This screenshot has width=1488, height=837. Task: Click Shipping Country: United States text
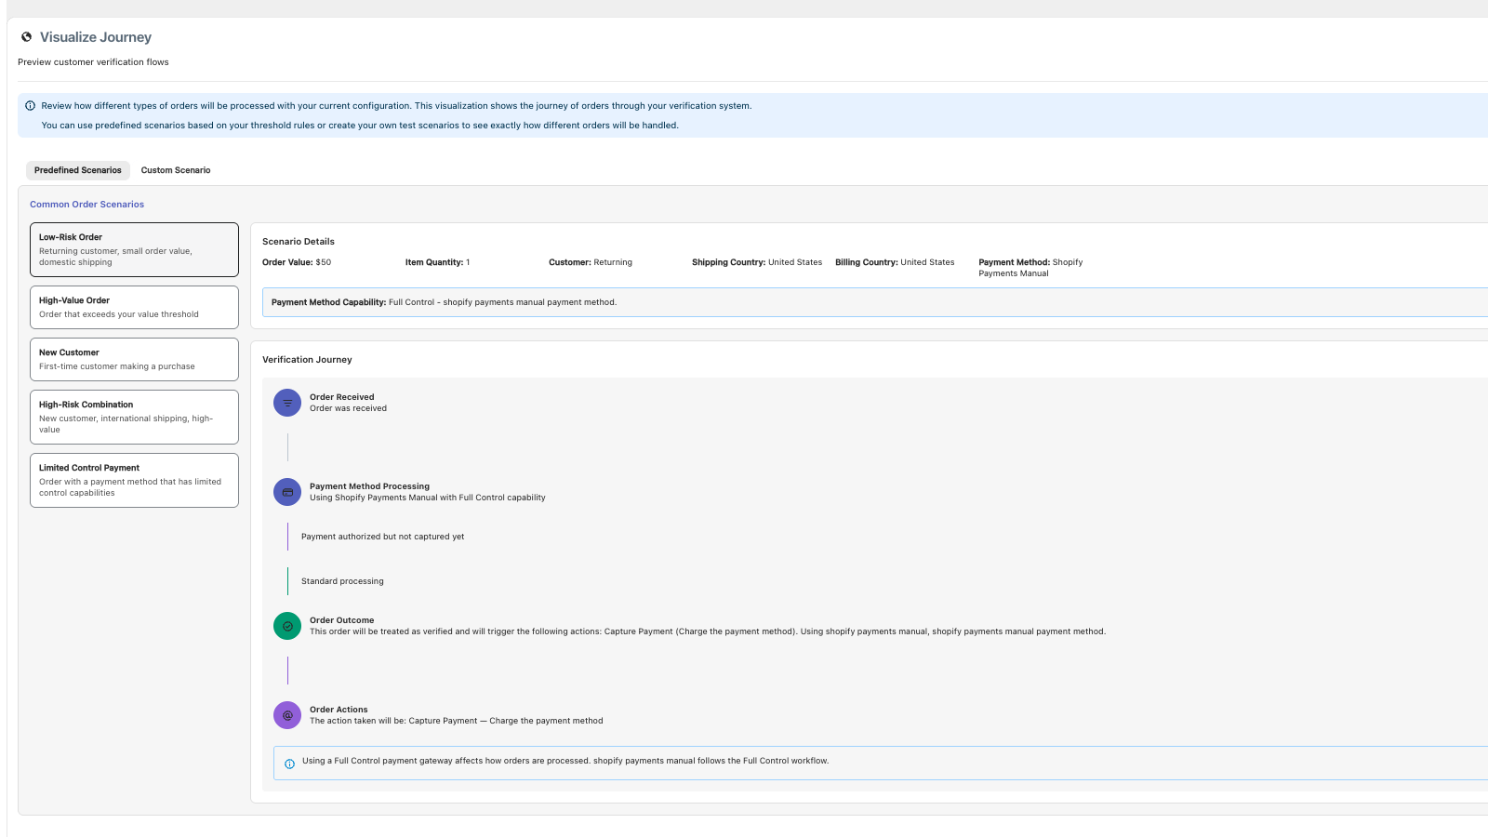coord(757,262)
